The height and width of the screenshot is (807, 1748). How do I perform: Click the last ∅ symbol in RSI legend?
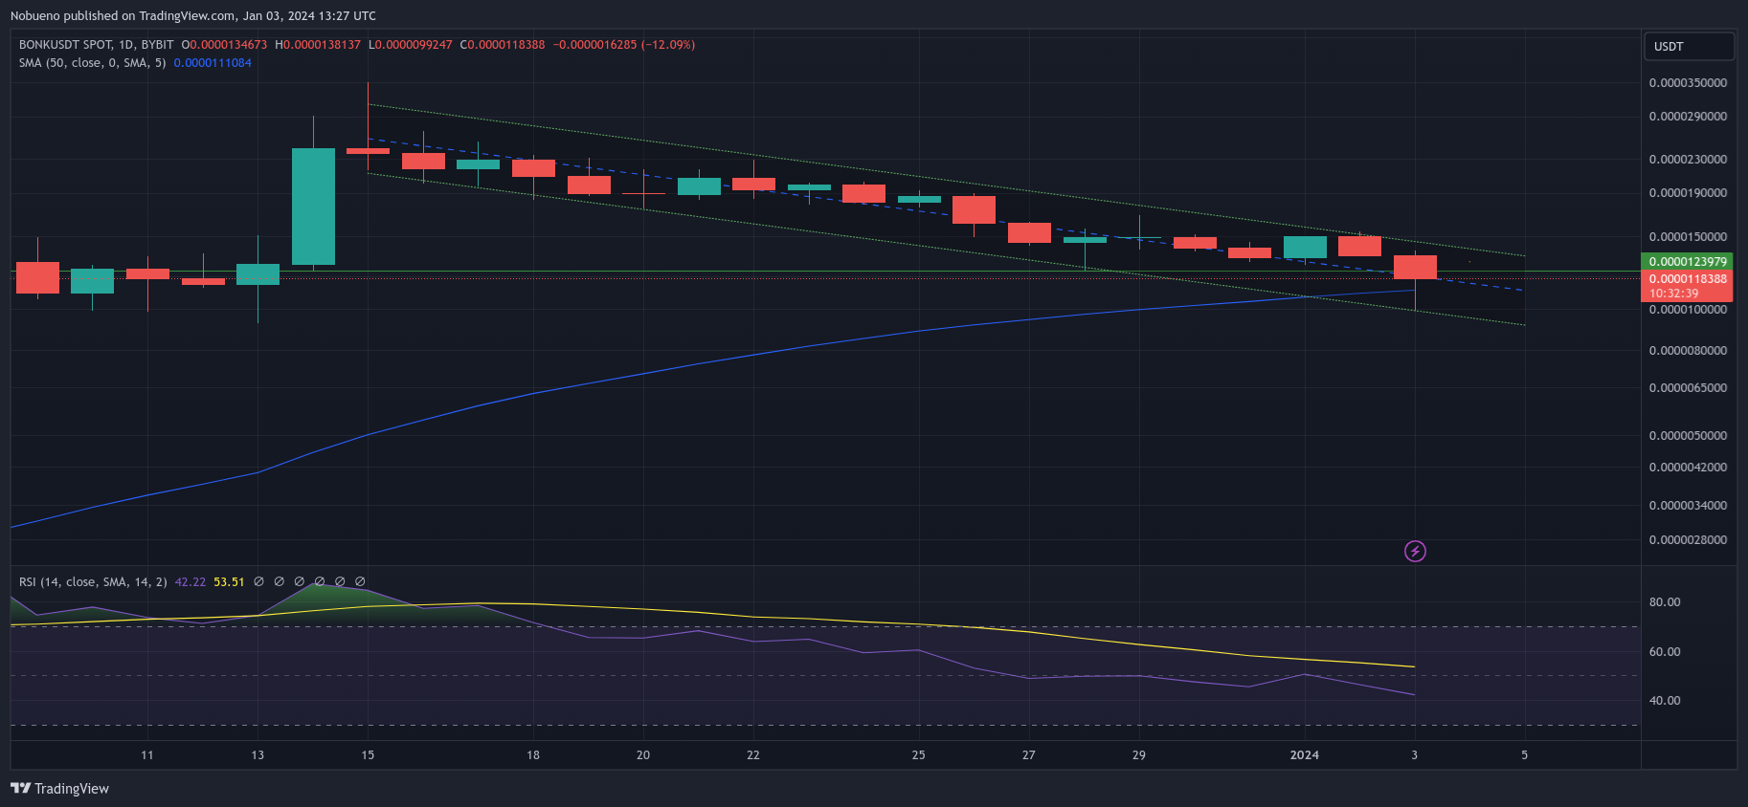point(360,581)
